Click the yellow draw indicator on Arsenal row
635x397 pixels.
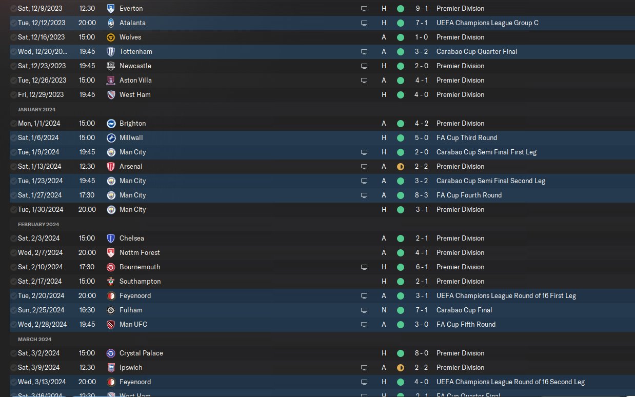(401, 167)
